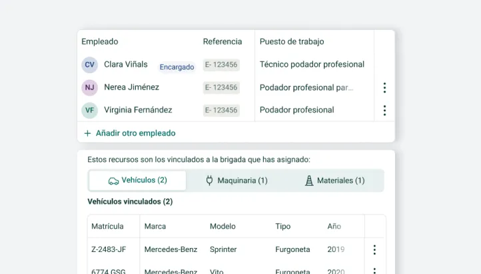This screenshot has width=481, height=274.
Task: Click the Referencia column header
Action: 223,42
